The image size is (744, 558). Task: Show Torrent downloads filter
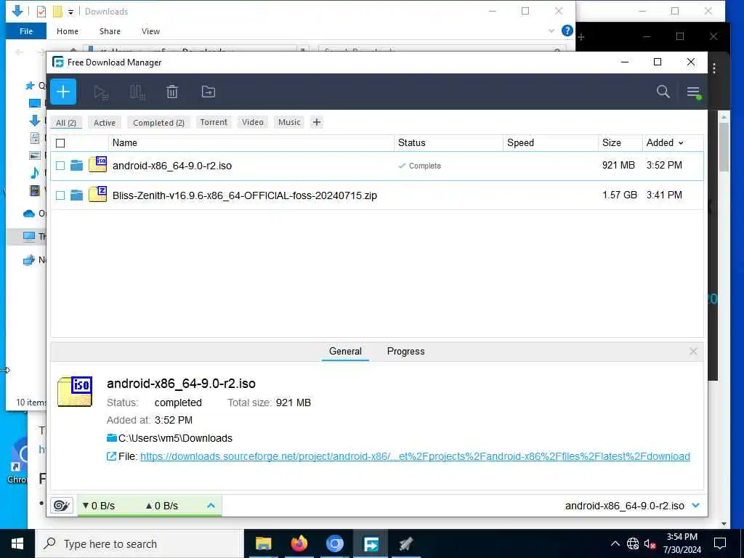pos(214,122)
